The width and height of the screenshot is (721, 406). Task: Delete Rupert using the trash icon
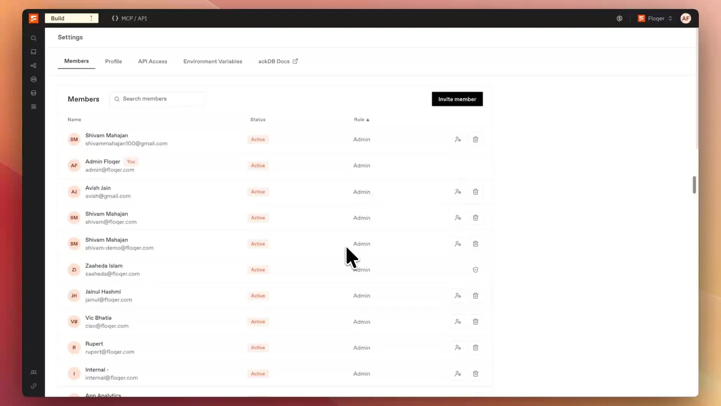(476, 348)
